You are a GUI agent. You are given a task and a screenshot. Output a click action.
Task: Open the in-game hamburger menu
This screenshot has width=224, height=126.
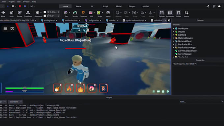pyautogui.click(x=5, y=29)
